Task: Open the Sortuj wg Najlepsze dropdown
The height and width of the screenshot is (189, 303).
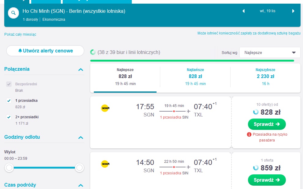Action: point(270,53)
